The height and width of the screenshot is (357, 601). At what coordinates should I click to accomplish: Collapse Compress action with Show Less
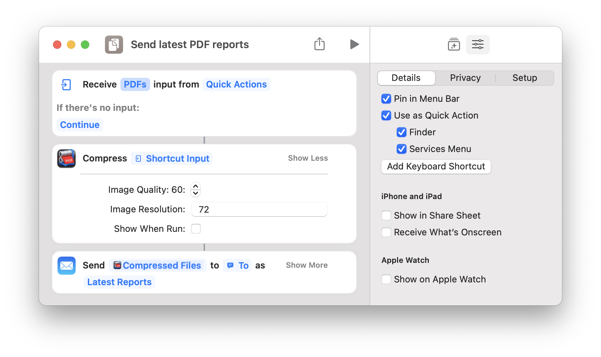pyautogui.click(x=307, y=158)
